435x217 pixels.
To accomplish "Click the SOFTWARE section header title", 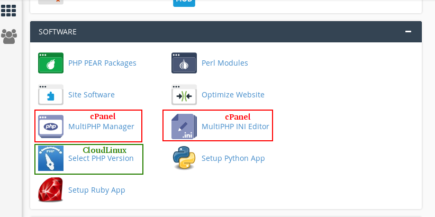I will [58, 32].
